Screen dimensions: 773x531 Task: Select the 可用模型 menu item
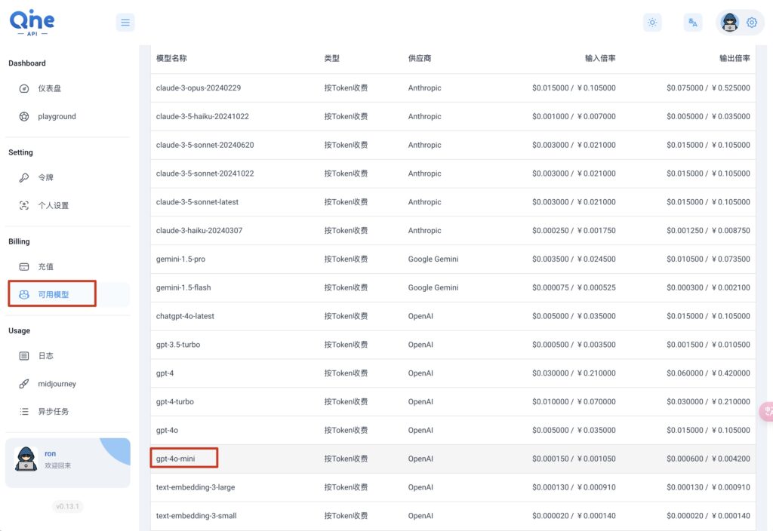point(53,294)
